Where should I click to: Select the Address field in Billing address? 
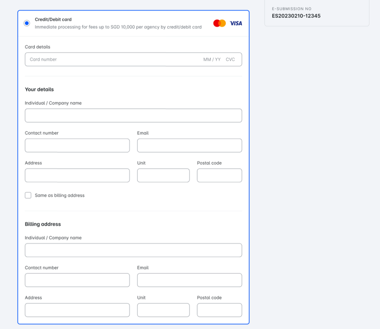pyautogui.click(x=77, y=310)
